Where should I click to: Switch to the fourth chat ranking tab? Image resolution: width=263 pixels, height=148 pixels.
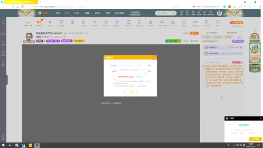pyautogui.click(x=239, y=37)
